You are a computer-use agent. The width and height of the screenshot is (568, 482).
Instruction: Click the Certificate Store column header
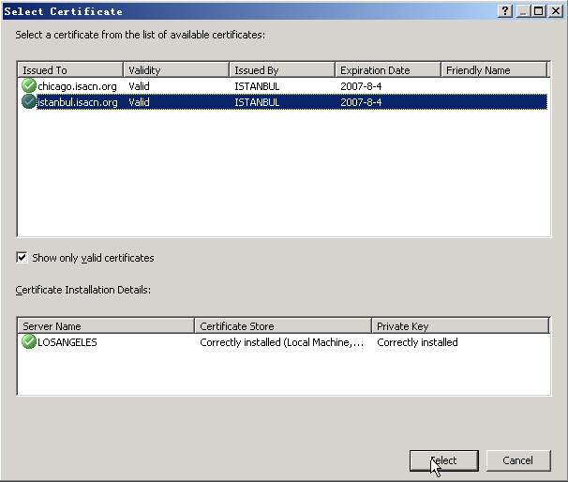[283, 326]
